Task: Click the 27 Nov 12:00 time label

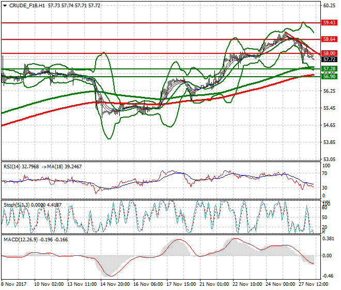Action: click(314, 284)
